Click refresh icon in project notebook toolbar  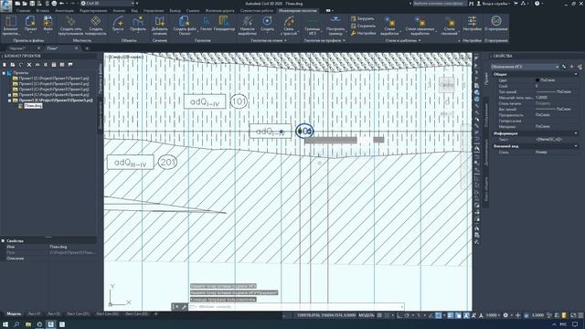coord(21,65)
